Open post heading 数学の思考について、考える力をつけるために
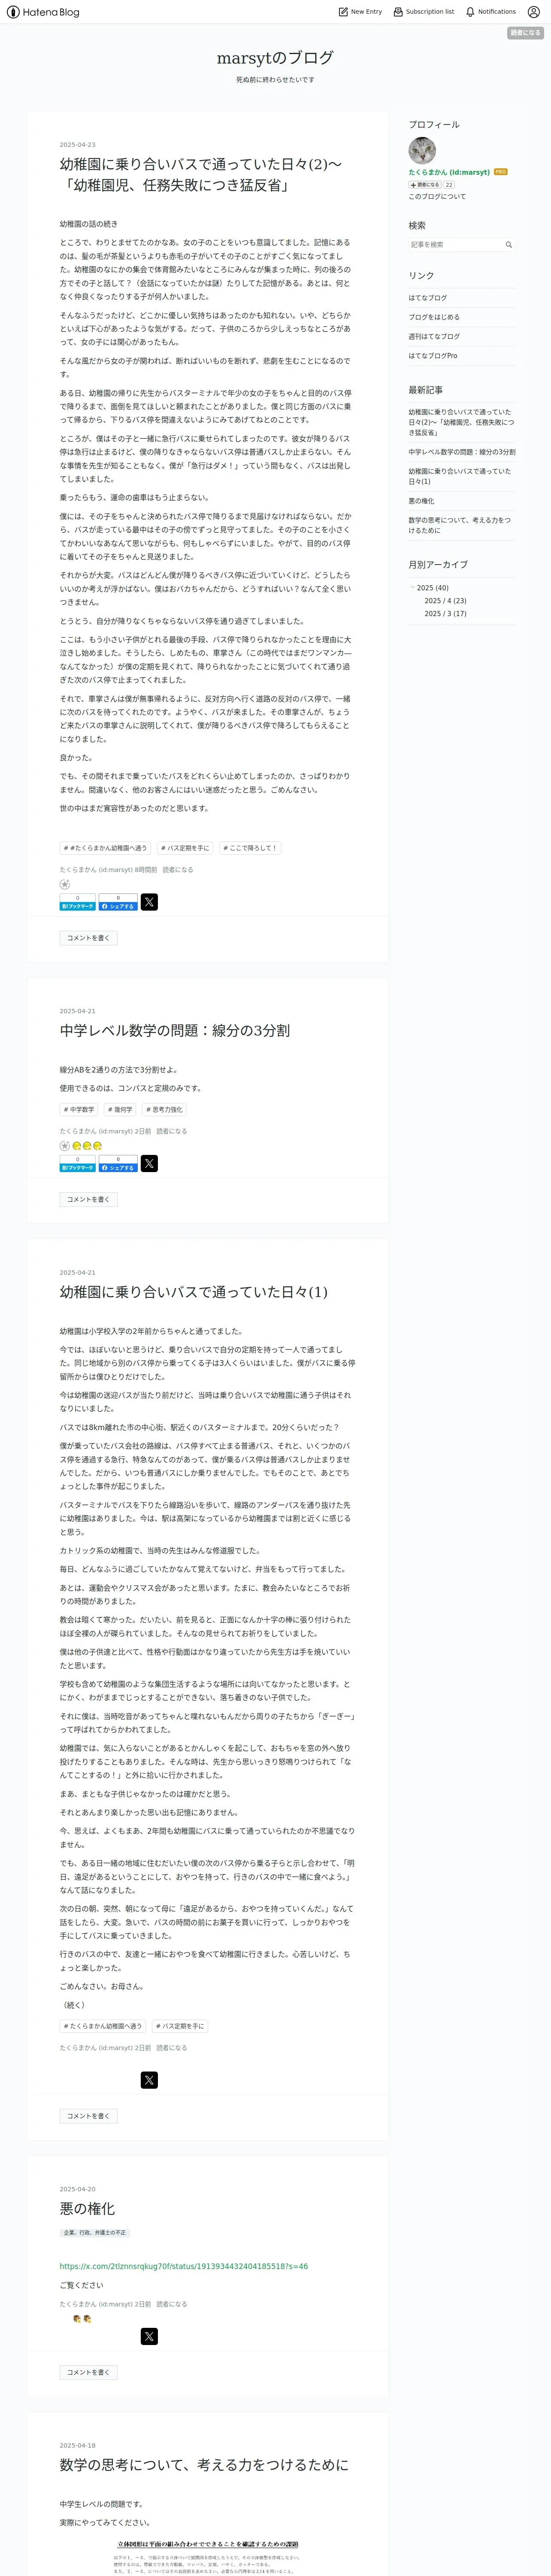 pyautogui.click(x=204, y=2464)
